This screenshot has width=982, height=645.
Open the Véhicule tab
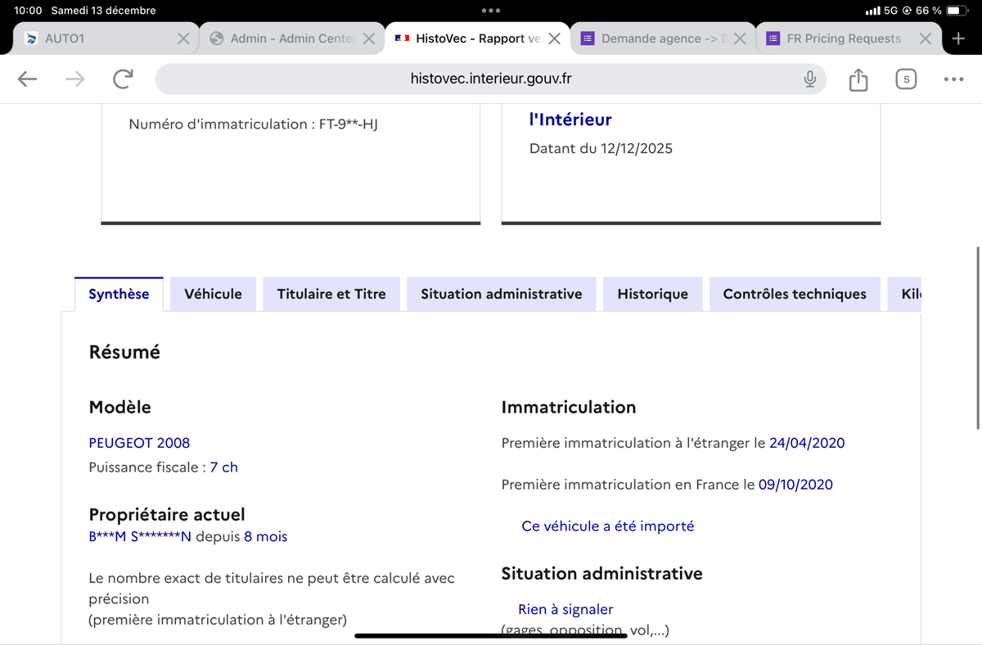[x=213, y=294]
